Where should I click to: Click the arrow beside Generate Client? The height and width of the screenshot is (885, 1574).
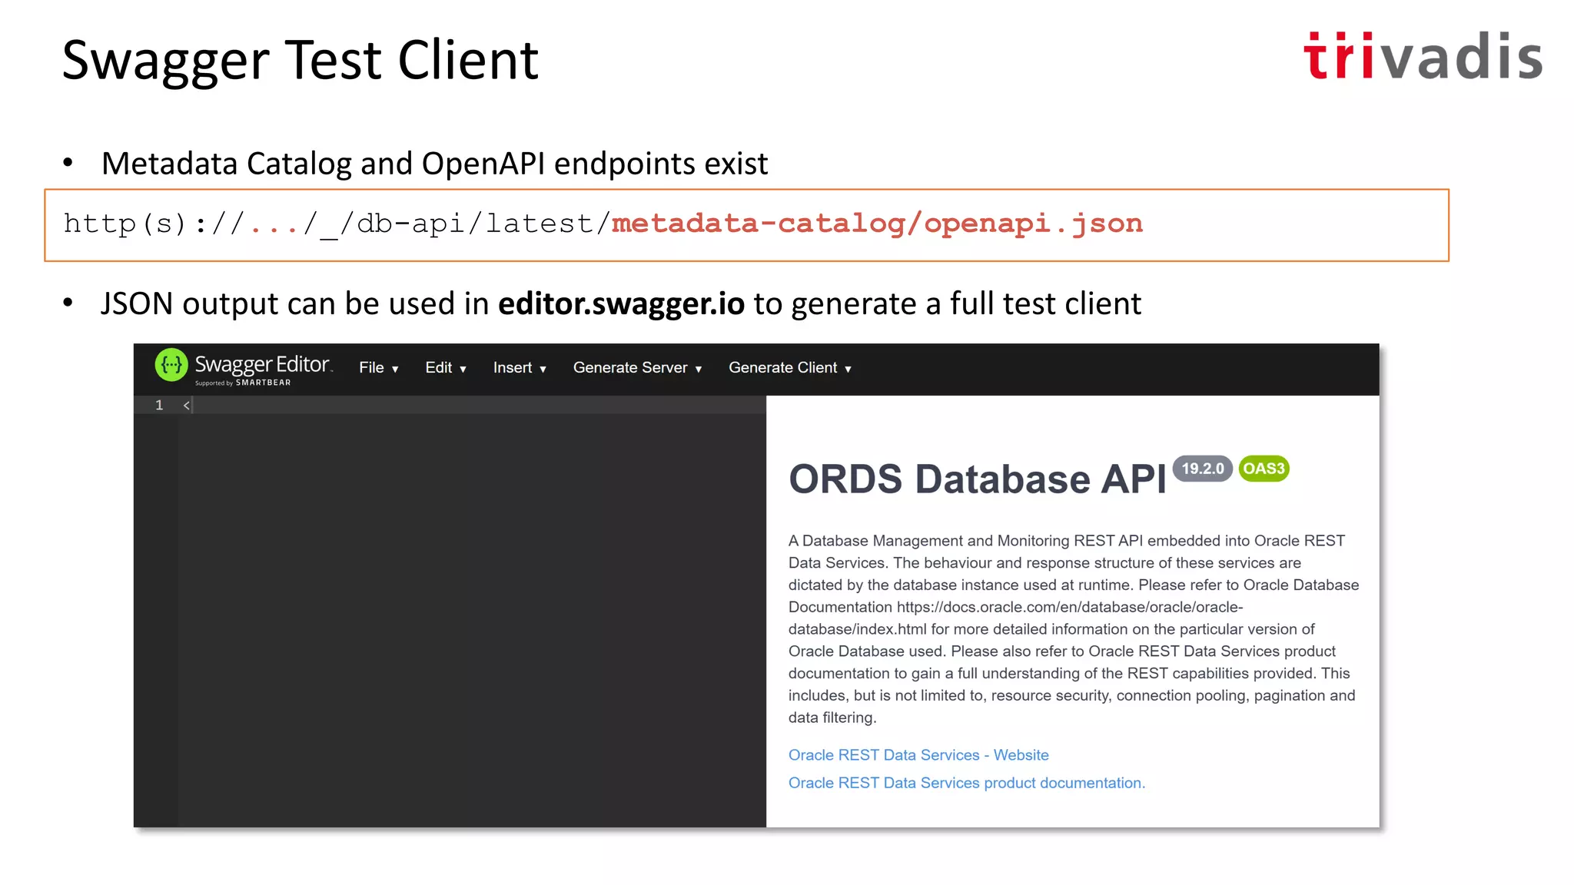tap(848, 370)
